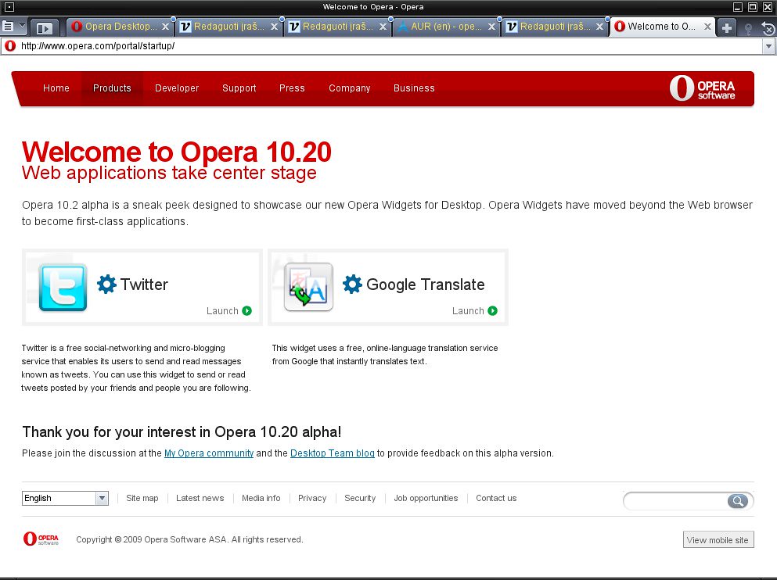Viewport: 777px width, 580px height.
Task: Open a new tab with plus button
Action: pyautogui.click(x=726, y=27)
